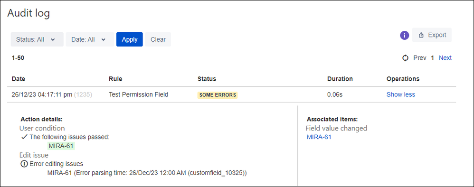Image resolution: width=474 pixels, height=187 pixels.
Task: Collapse details with Show less
Action: click(400, 94)
